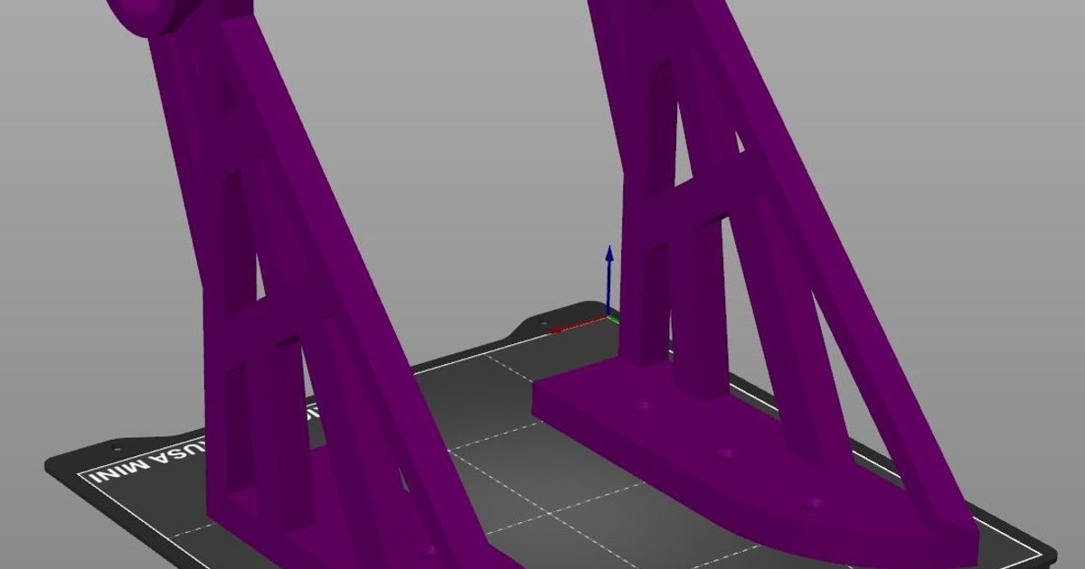
Task: Click the mounting hole on the bed's left edge
Action: [116, 449]
